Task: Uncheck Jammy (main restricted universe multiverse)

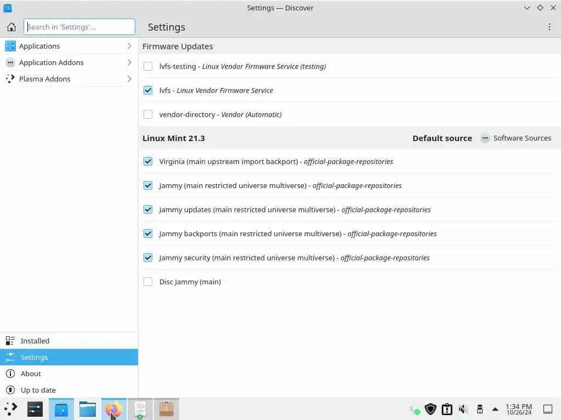Action: (x=148, y=185)
